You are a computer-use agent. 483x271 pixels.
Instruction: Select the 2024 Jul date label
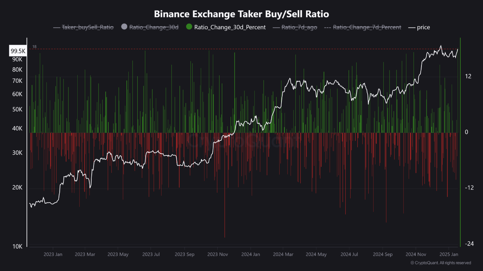[x=349, y=254]
